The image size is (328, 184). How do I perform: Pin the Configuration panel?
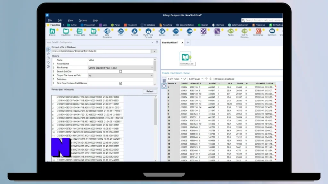pyautogui.click(x=157, y=42)
